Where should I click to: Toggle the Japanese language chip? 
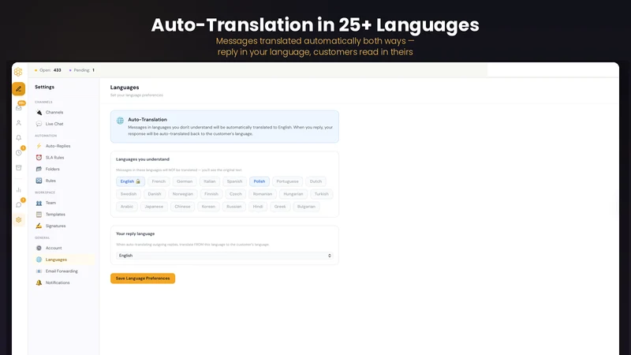click(x=154, y=207)
